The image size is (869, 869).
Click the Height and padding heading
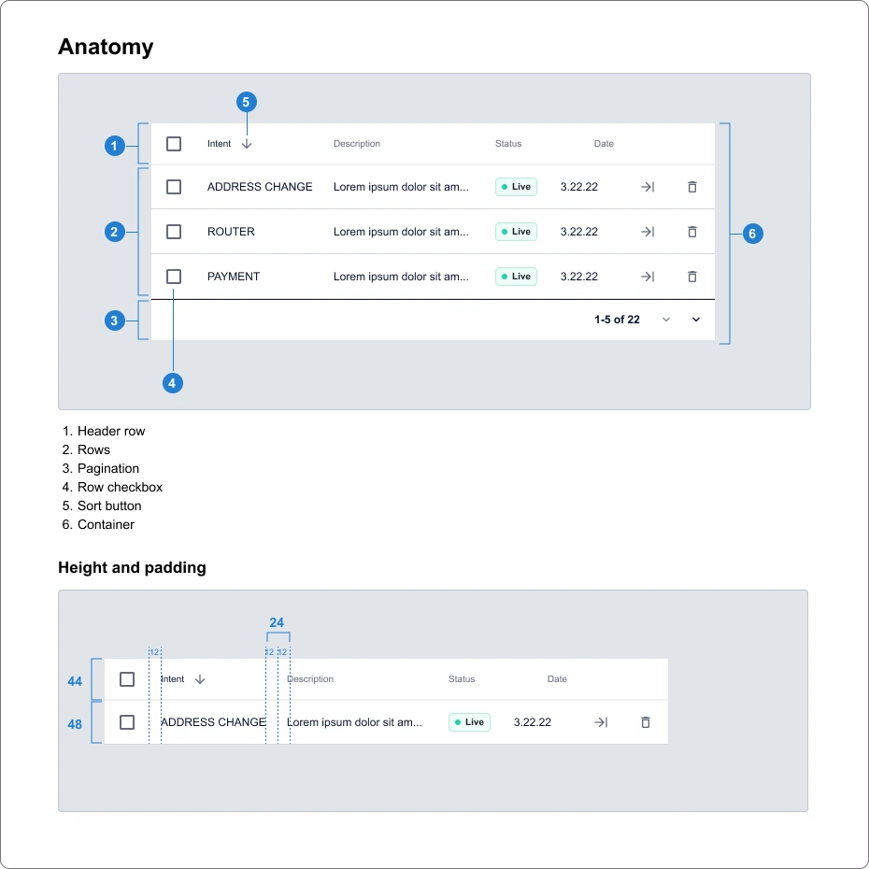[x=132, y=568]
